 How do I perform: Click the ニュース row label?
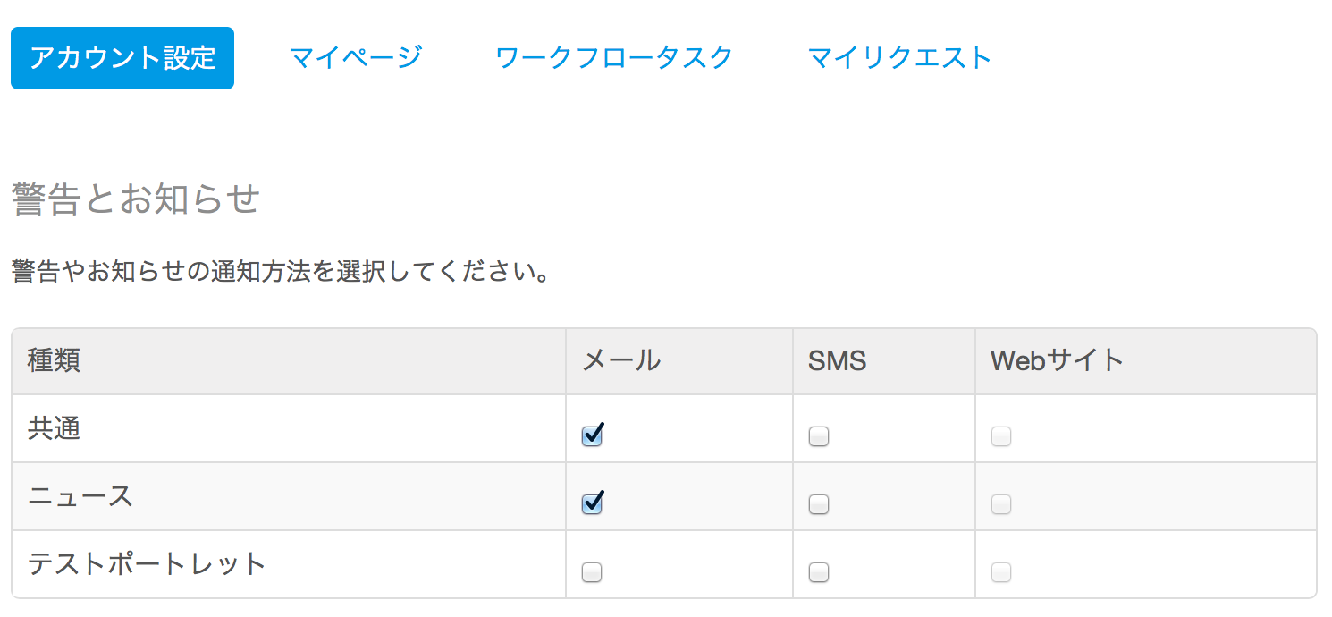[80, 497]
